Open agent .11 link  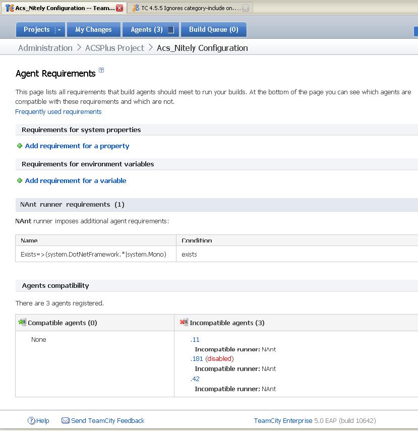coord(195,339)
